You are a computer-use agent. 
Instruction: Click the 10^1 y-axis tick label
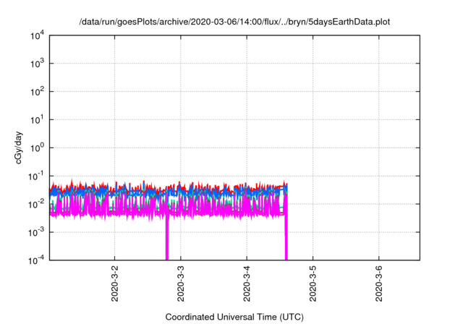coord(38,120)
